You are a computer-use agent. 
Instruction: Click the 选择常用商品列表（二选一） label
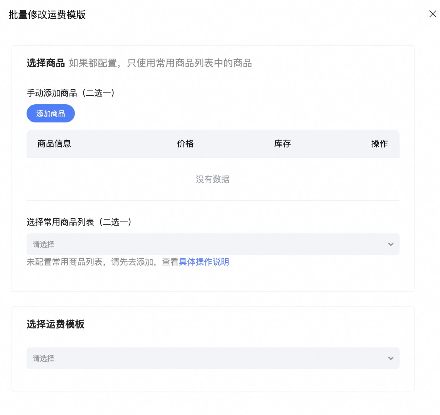coord(79,222)
